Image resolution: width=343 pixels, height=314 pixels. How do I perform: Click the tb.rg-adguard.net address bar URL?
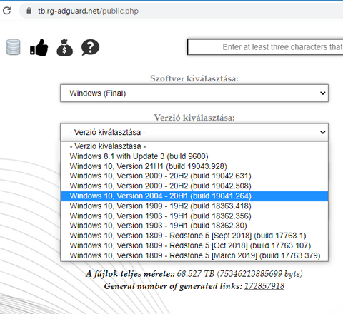pos(88,11)
